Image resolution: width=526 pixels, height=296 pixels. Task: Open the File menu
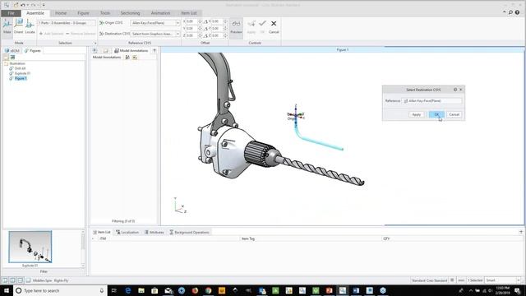[x=11, y=13]
